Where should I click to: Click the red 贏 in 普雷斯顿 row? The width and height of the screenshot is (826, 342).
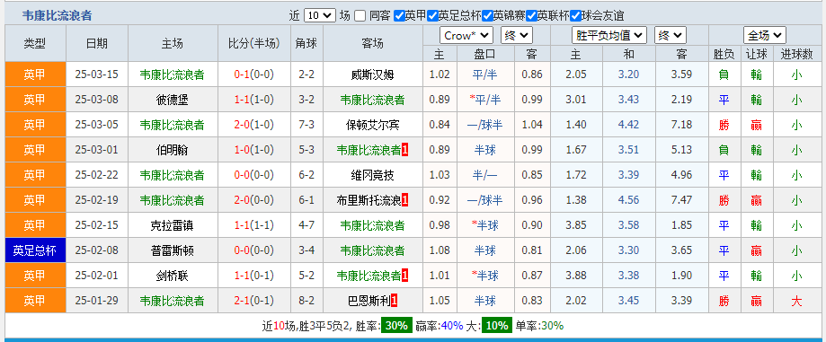coord(757,251)
